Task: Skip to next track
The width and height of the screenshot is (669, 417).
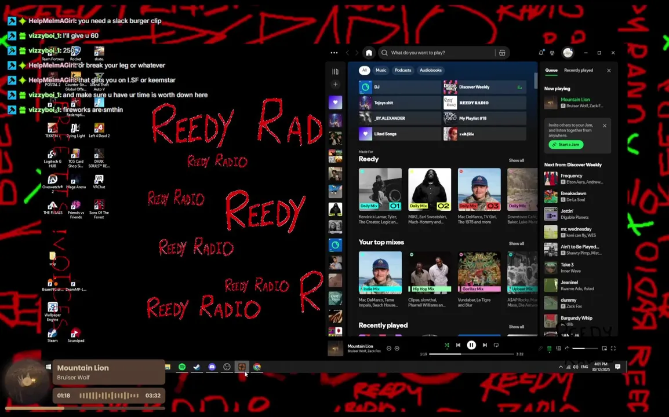Action: (x=485, y=345)
